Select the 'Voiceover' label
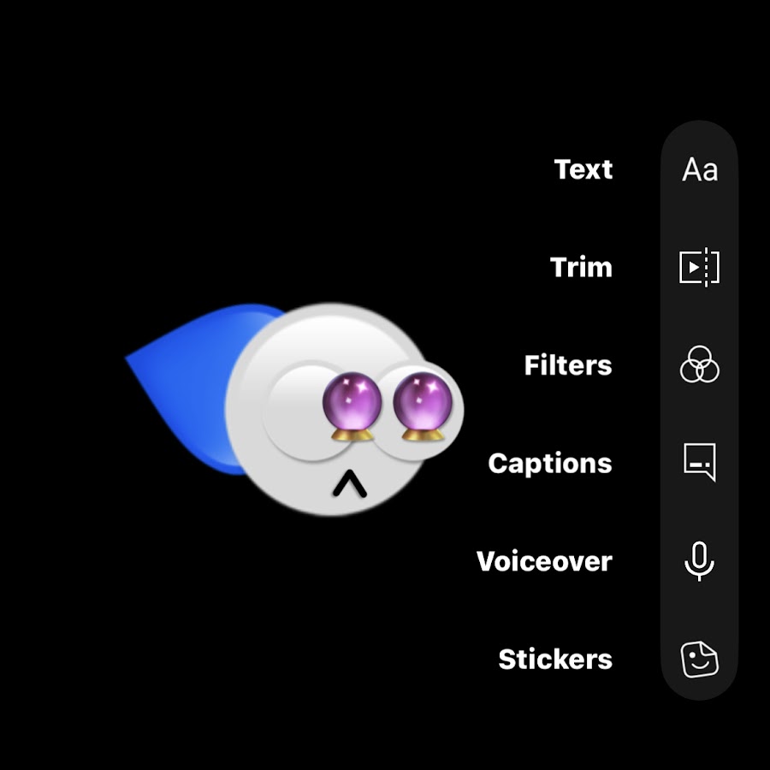 tap(544, 560)
